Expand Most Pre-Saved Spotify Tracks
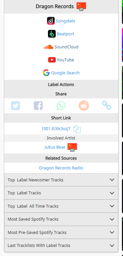Viewport: 123px width, 256px height. [61, 232]
